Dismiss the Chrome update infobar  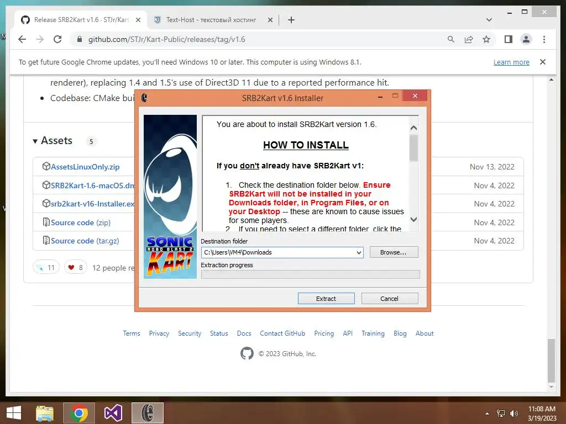point(543,62)
